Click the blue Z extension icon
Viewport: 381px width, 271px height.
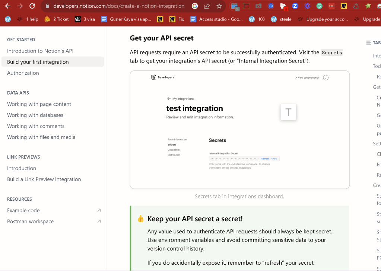pyautogui.click(x=295, y=6)
